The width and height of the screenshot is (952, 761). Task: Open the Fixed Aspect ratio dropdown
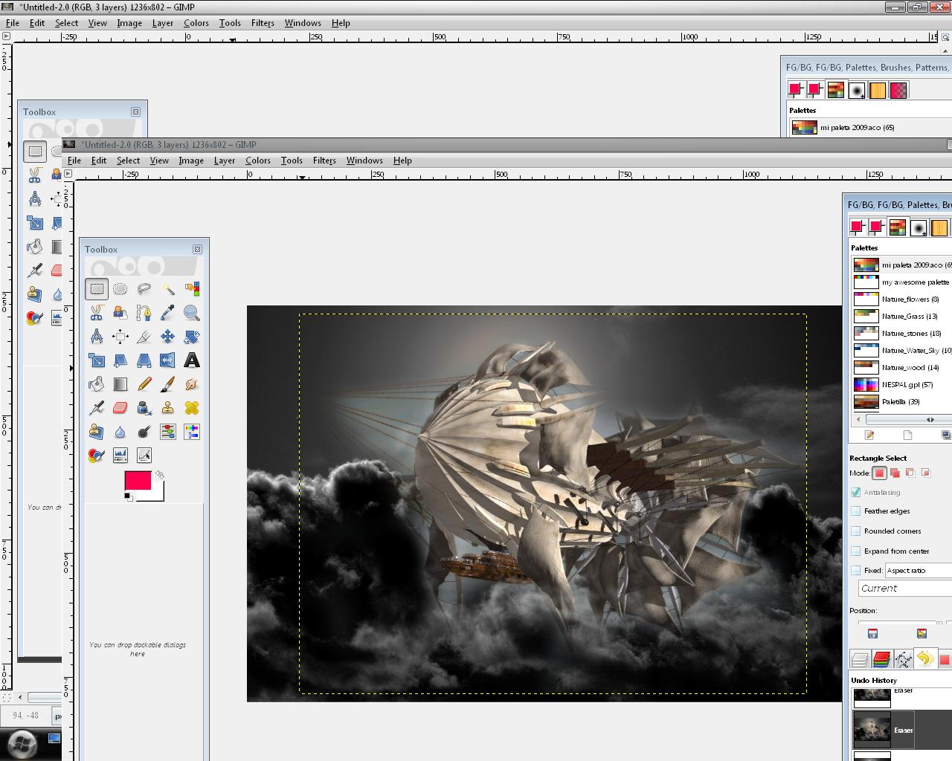point(919,570)
